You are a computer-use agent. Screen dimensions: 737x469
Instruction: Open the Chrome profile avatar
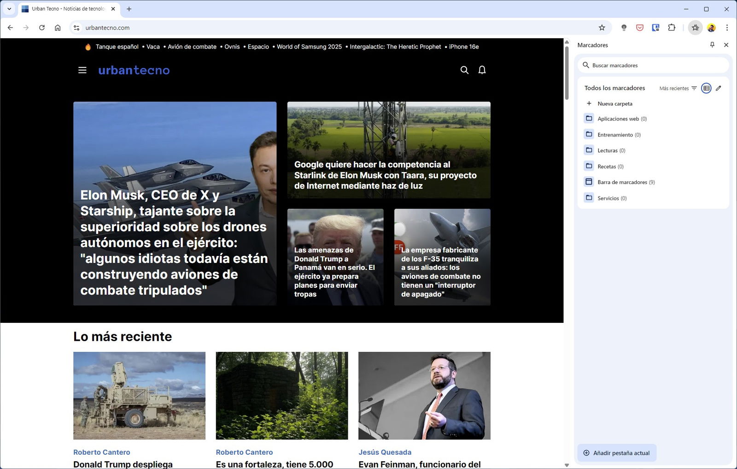pyautogui.click(x=711, y=28)
